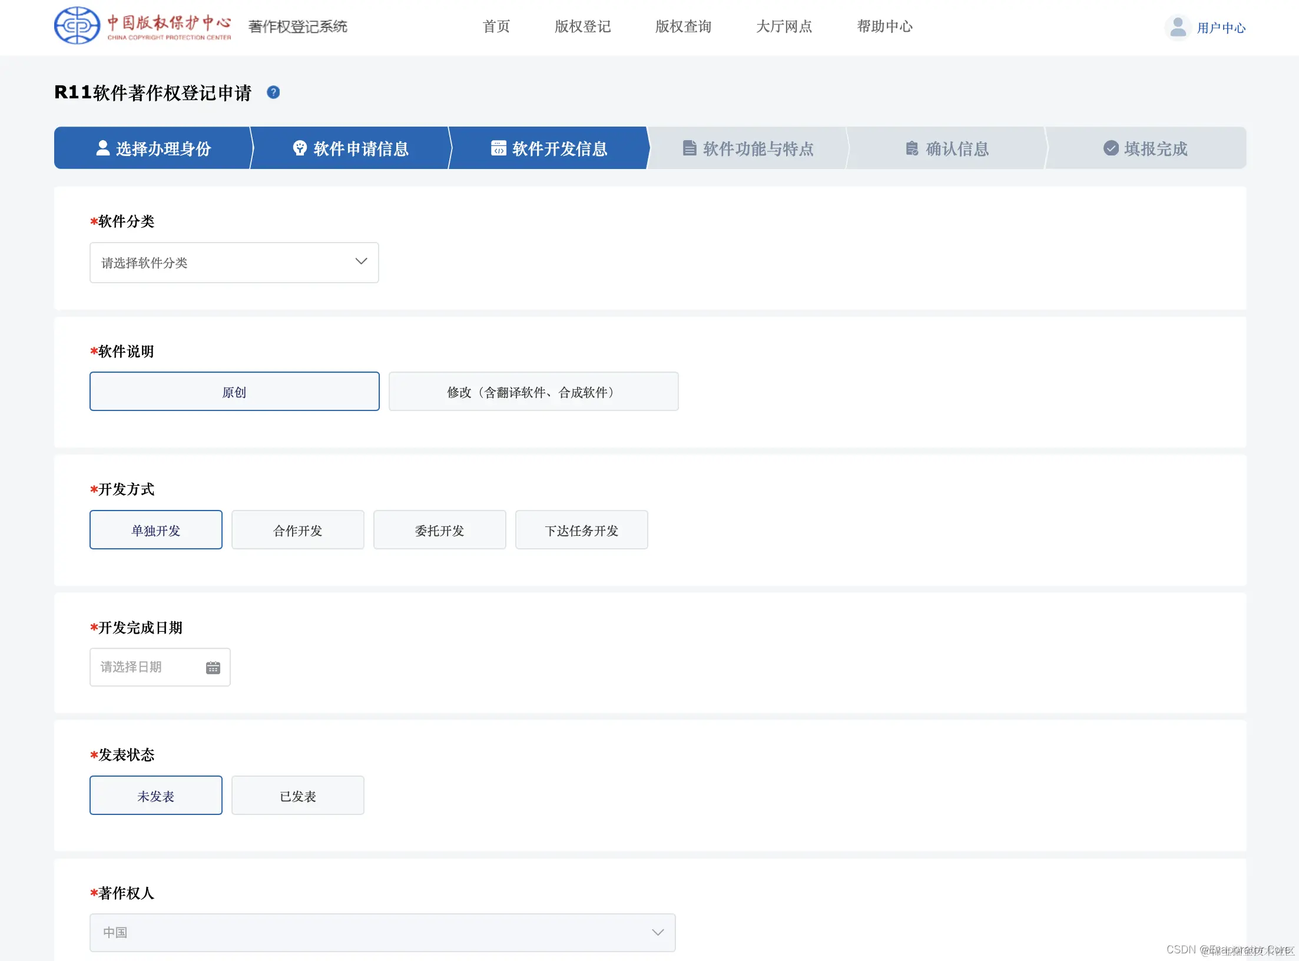Open the date picker for 开发完成日期
Image resolution: width=1299 pixels, height=961 pixels.
point(160,667)
